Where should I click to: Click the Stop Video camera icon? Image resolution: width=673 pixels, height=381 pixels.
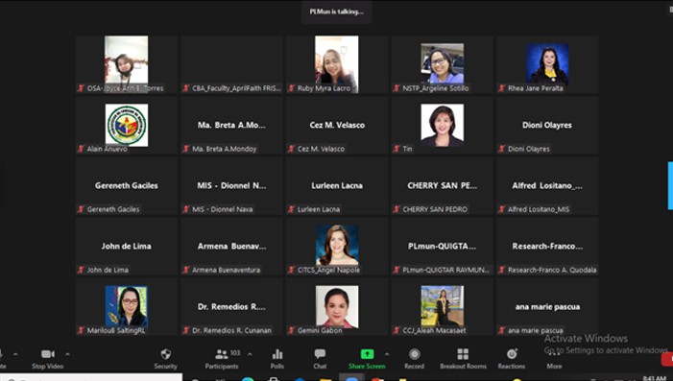(x=48, y=354)
